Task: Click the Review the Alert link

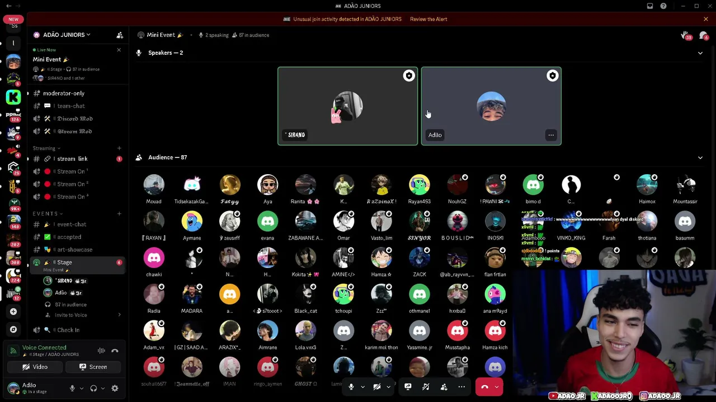Action: point(428,19)
